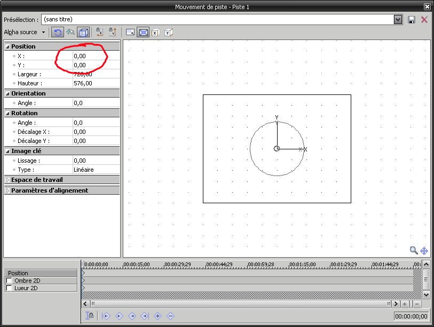
Task: Select the Position row in keyframe list
Action: (41, 273)
